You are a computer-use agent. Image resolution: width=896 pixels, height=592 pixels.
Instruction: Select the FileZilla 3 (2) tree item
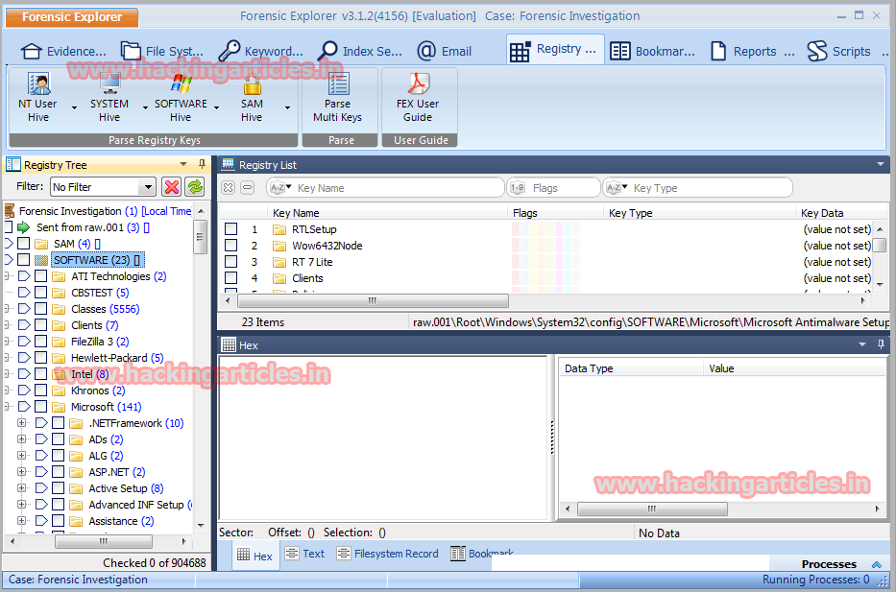pos(100,342)
